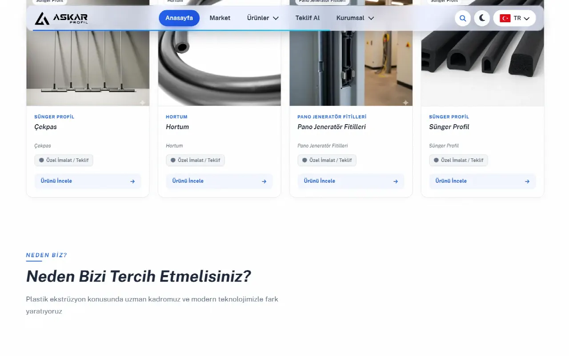The width and height of the screenshot is (569, 360).
Task: Click the arrow icon on Hortum card
Action: click(264, 182)
